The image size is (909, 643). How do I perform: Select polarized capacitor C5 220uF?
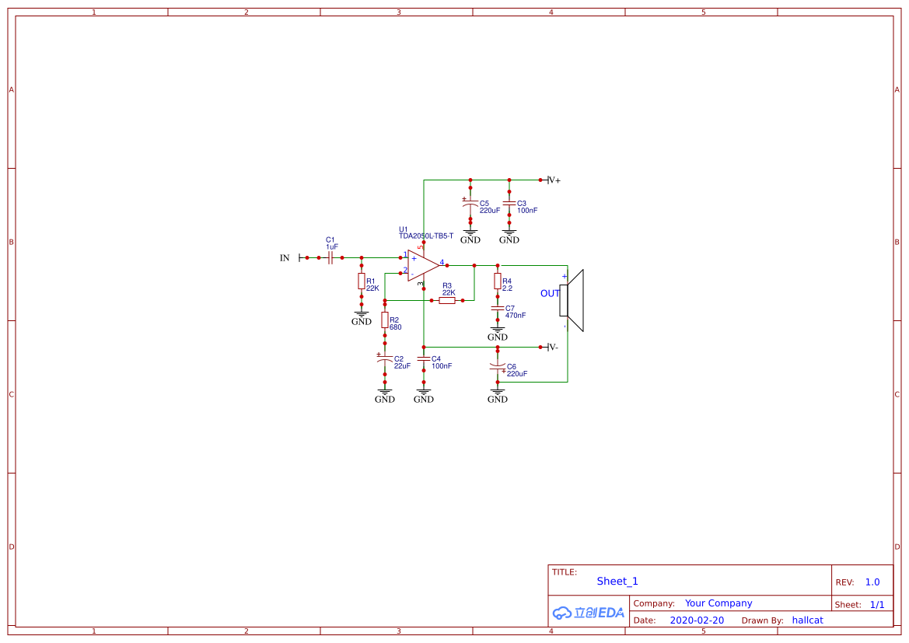pyautogui.click(x=470, y=204)
